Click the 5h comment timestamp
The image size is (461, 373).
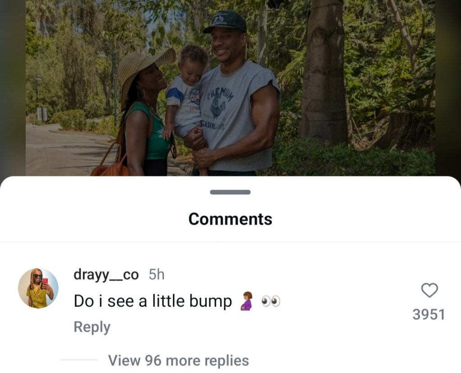click(157, 274)
